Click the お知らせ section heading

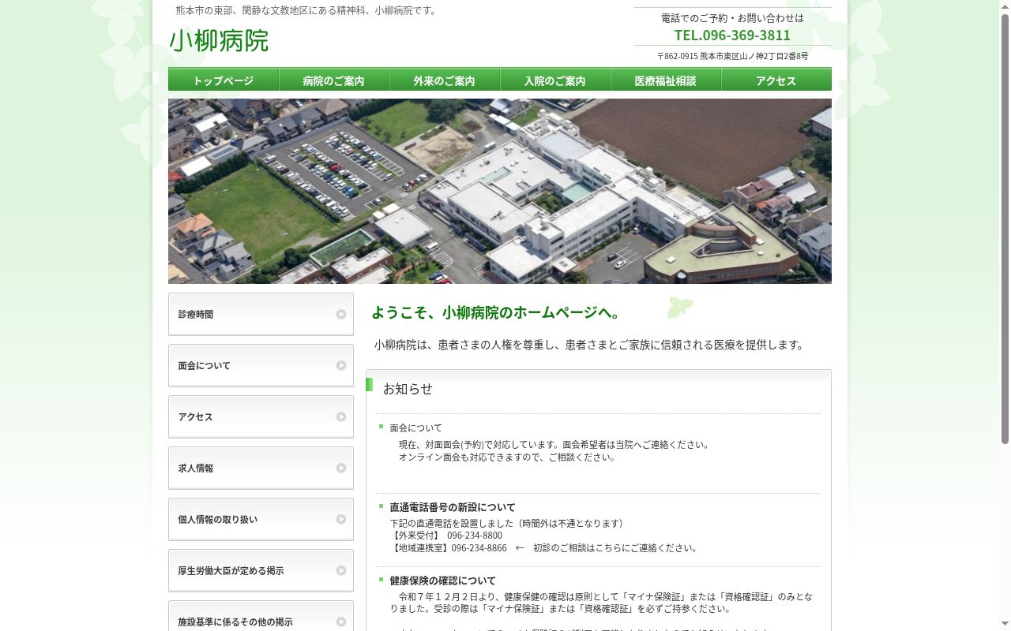pyautogui.click(x=408, y=389)
